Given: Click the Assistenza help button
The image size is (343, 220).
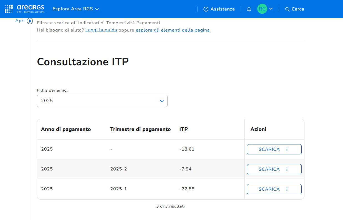Looking at the screenshot, I should click(219, 9).
